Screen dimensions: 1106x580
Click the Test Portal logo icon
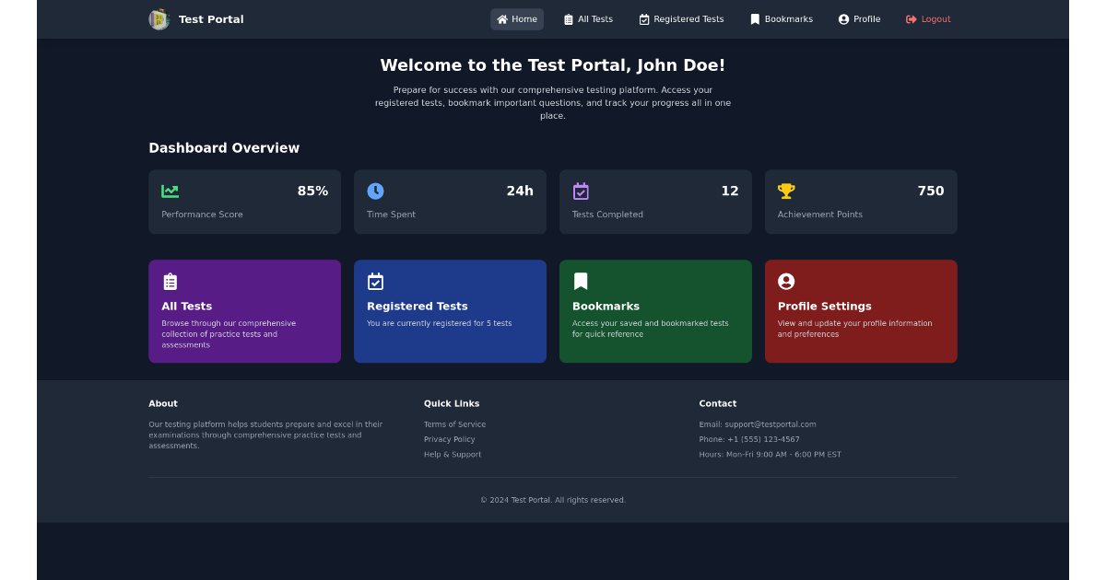pos(159,18)
